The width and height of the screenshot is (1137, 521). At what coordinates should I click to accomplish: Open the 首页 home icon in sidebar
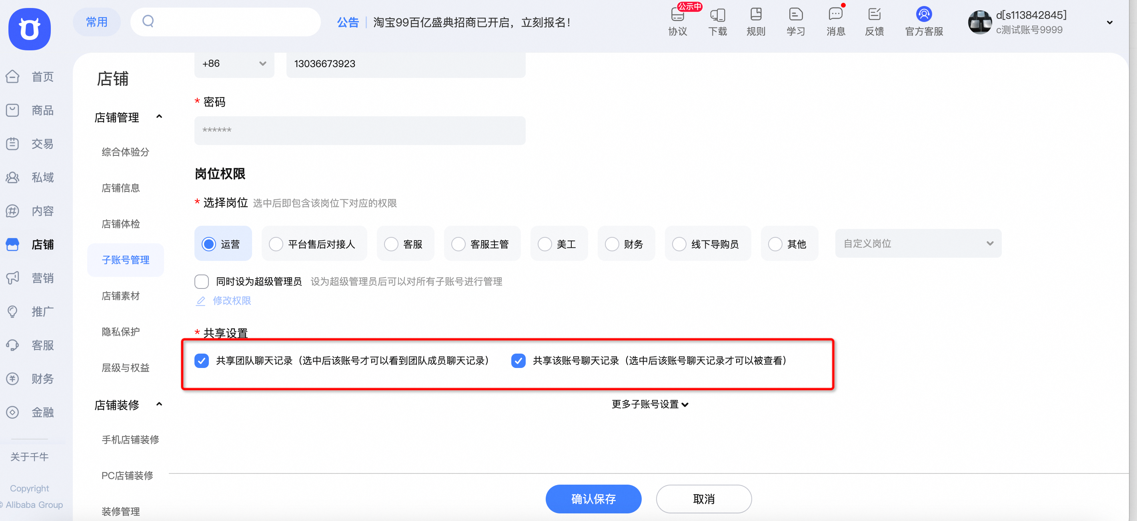pos(12,77)
